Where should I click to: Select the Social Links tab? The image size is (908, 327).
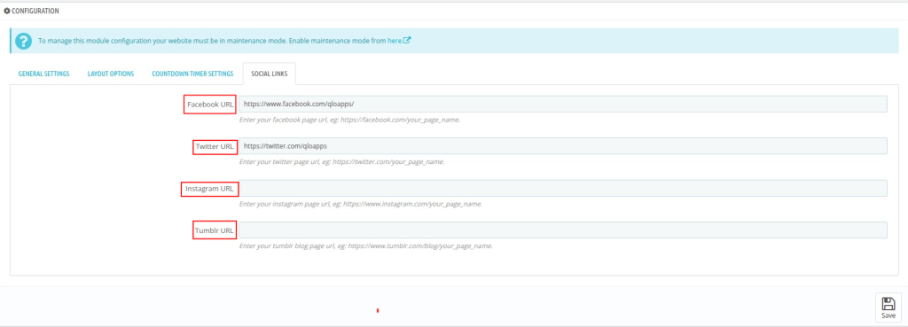coord(270,74)
